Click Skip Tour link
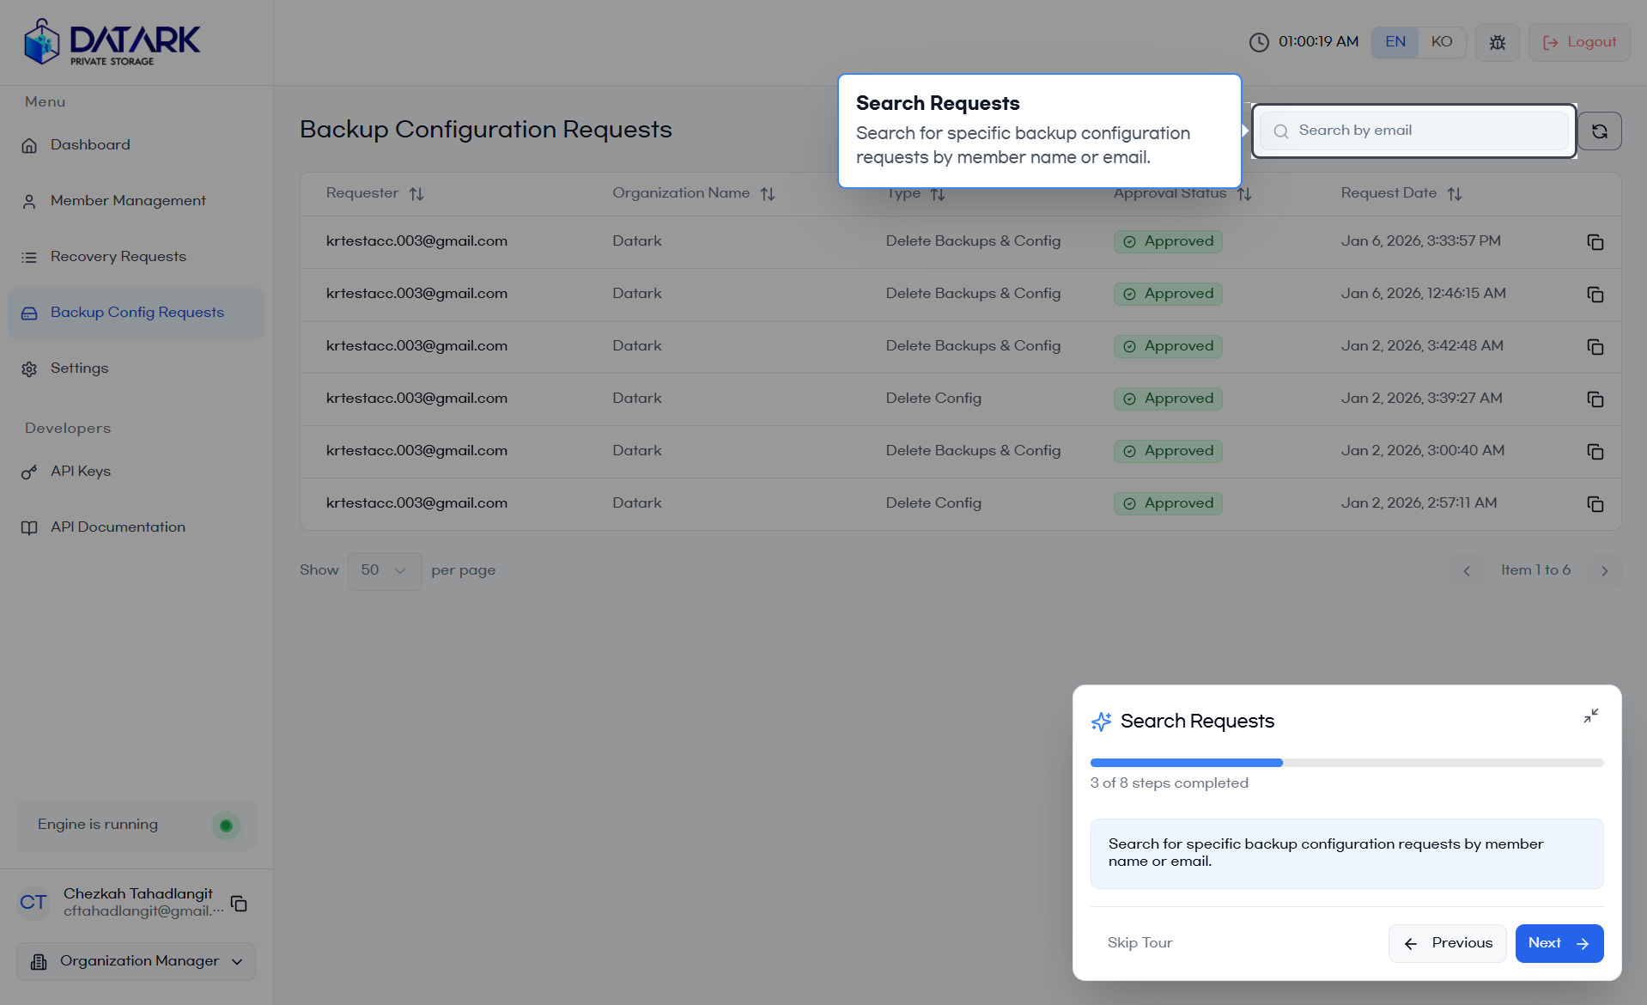 click(x=1140, y=943)
